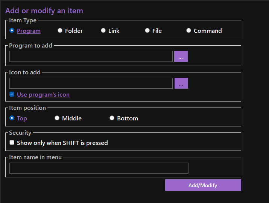Click the Program to add path field
This screenshot has height=203, width=269.
91,57
